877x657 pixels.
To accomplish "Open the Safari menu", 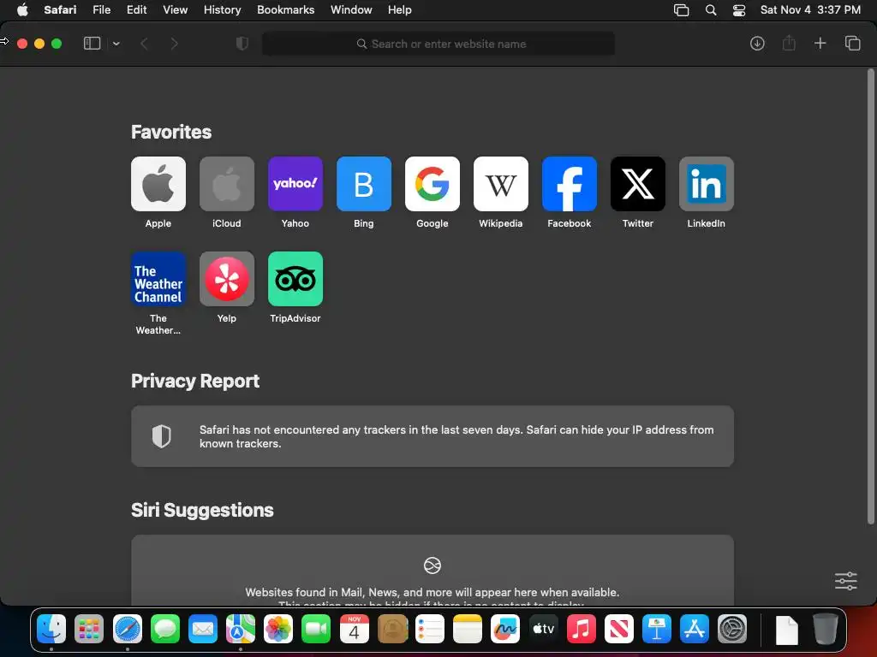I will pos(60,9).
